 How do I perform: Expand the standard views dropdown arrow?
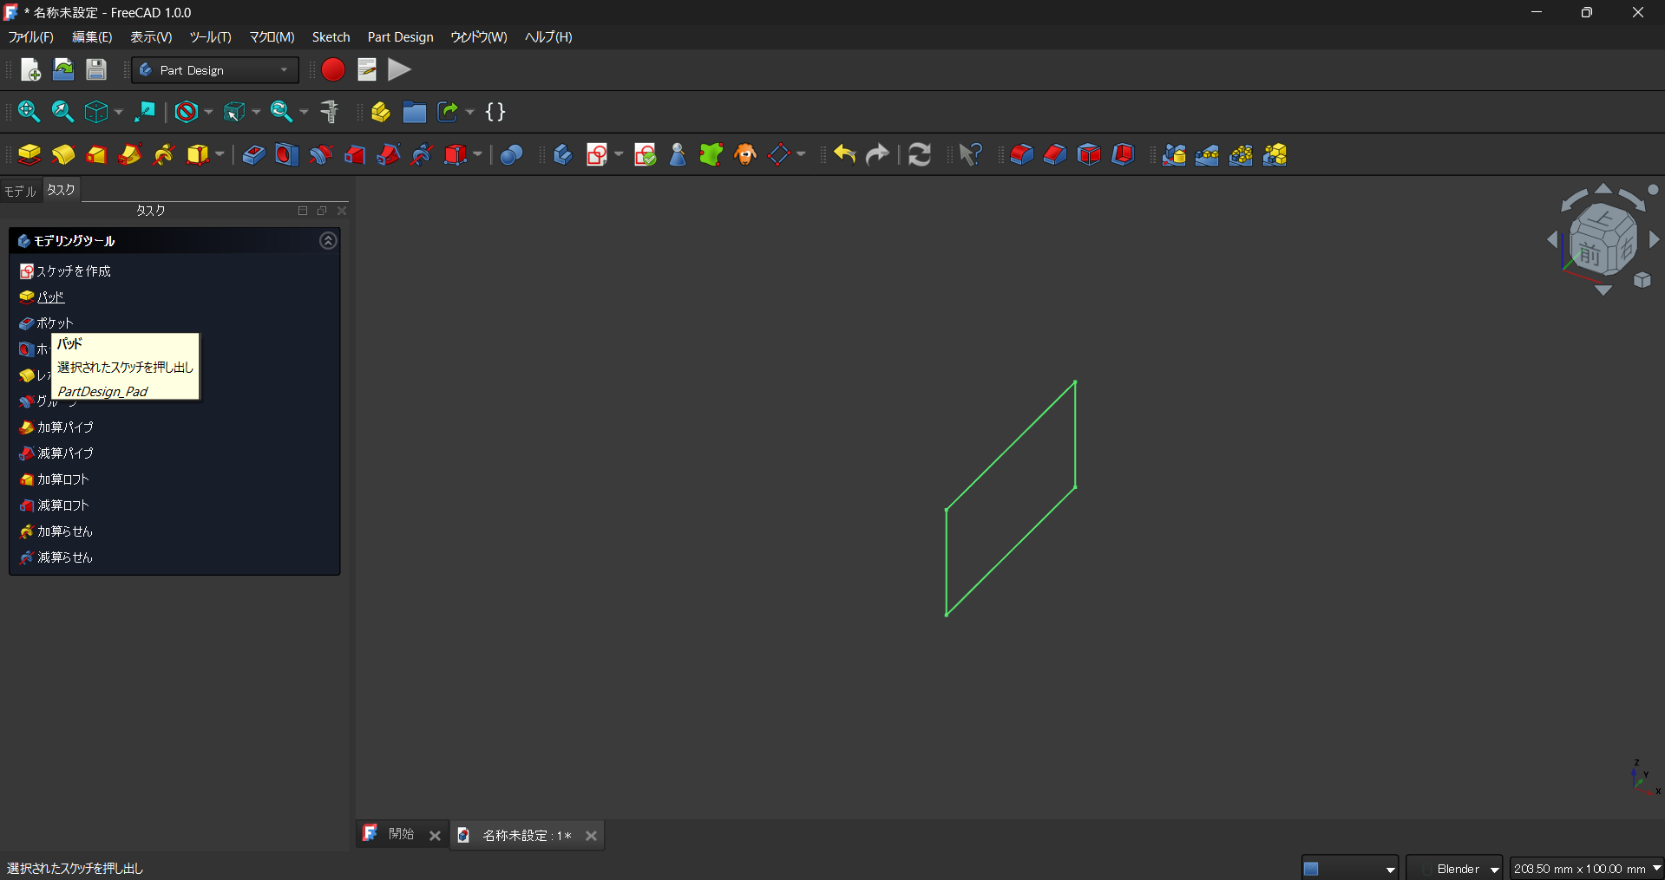[119, 112]
